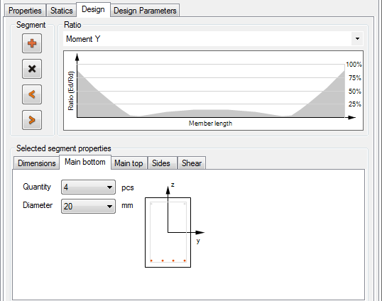Open the Design Parameters tab
The width and height of the screenshot is (382, 301).
coord(145,11)
